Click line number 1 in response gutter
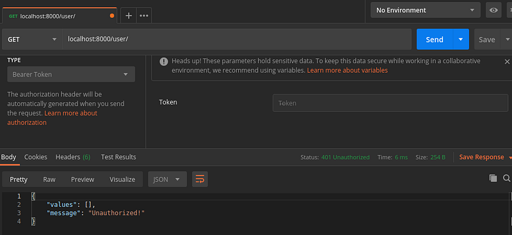 click(x=19, y=196)
